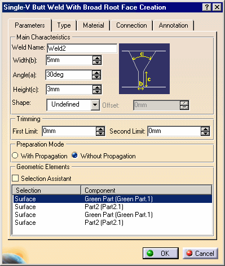
Task: Confirm with the OK button
Action: pyautogui.click(x=161, y=253)
